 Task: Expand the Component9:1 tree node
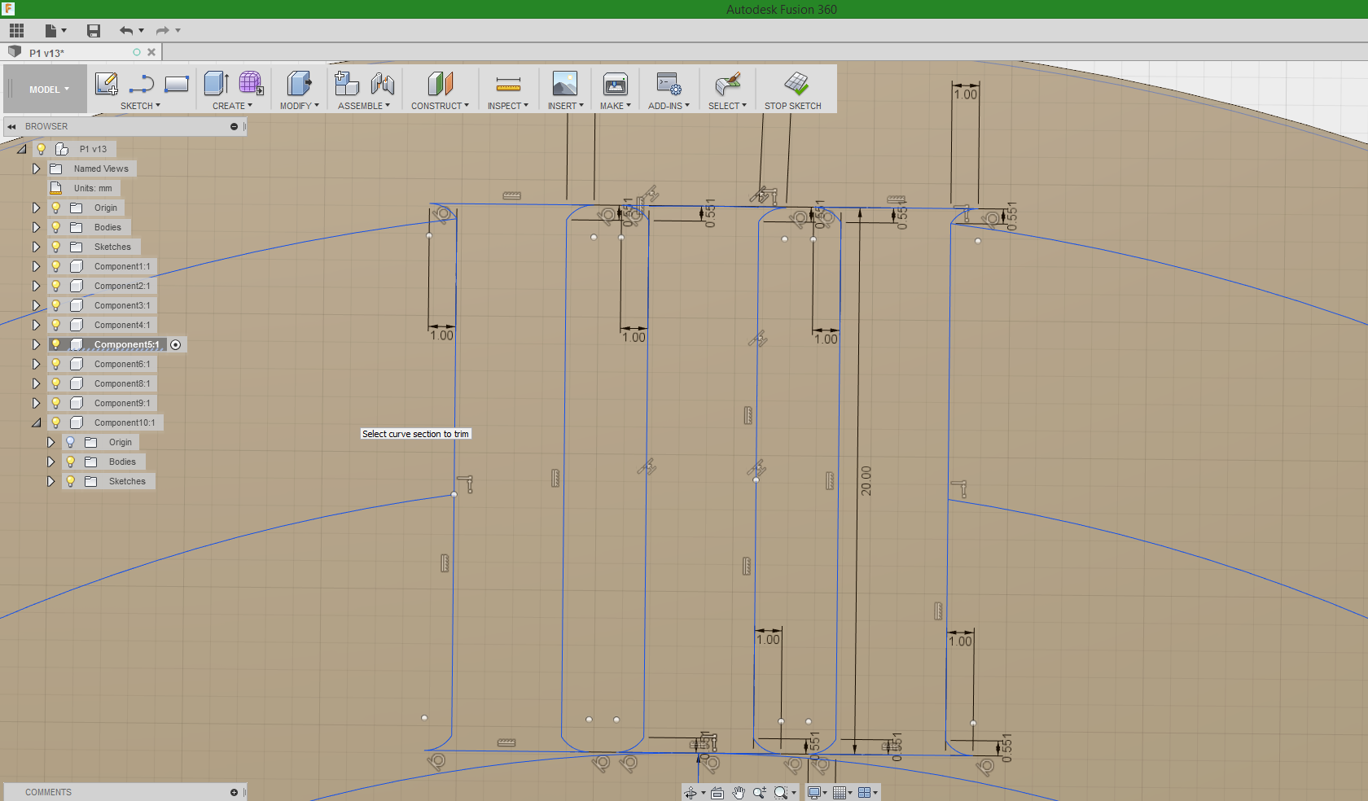pos(36,403)
